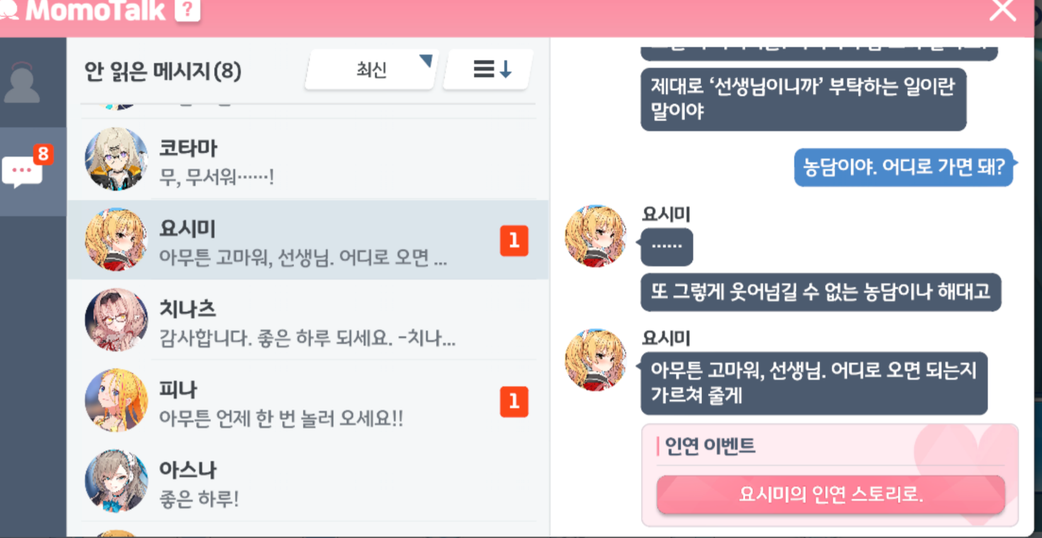Select the 요시미 chat in the list
The height and width of the screenshot is (538, 1042).
tap(308, 240)
